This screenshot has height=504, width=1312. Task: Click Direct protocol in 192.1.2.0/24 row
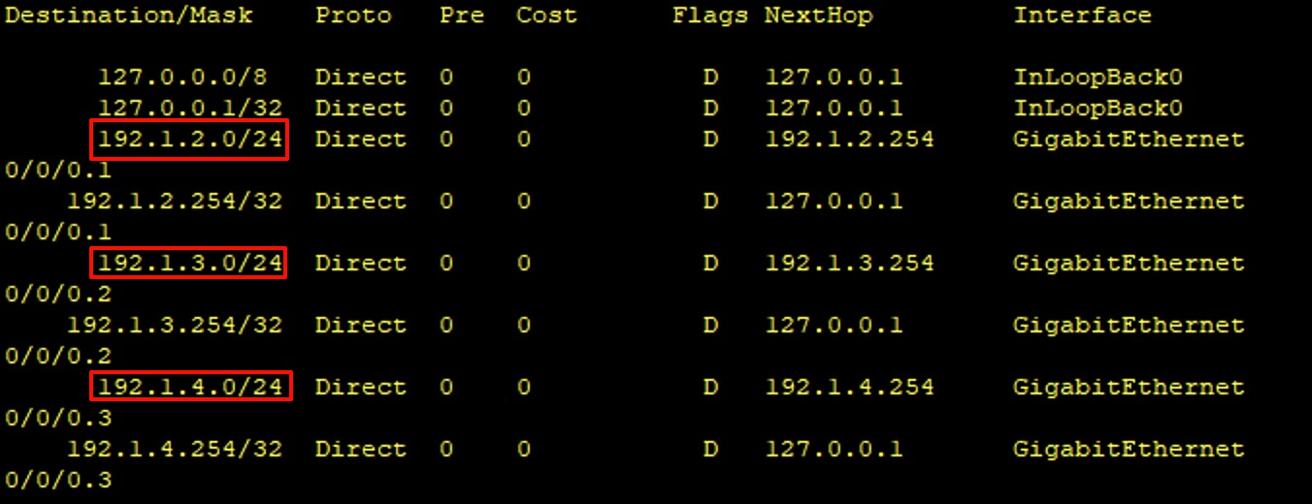[x=361, y=140]
